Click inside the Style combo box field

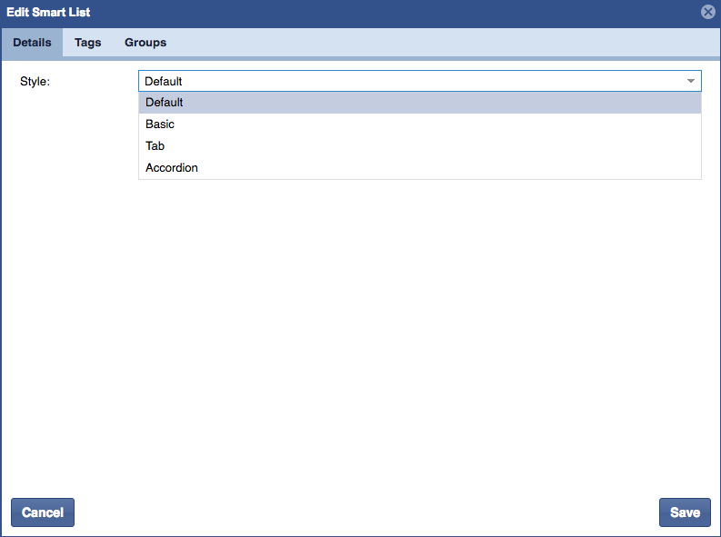(x=409, y=81)
